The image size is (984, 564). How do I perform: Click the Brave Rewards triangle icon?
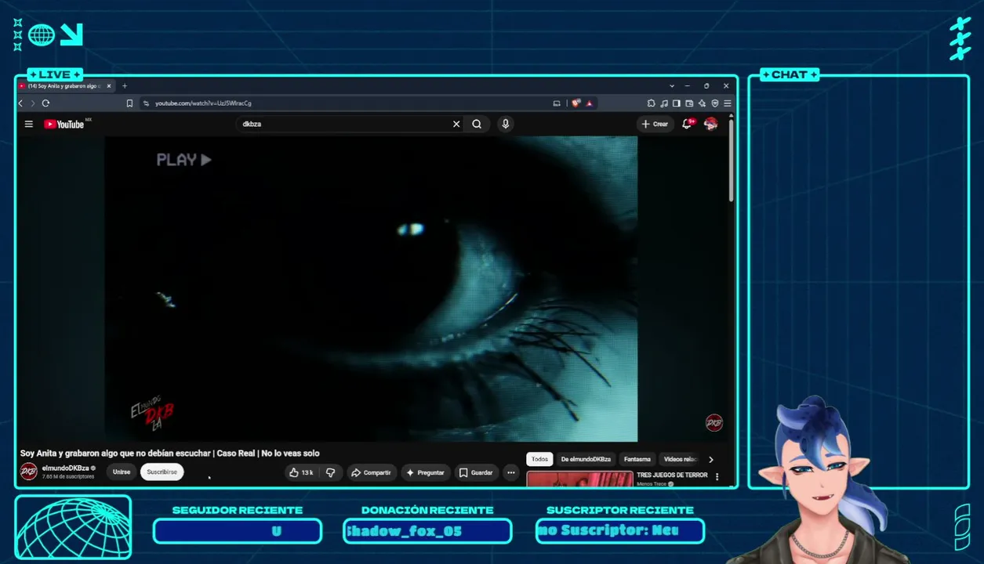coord(589,103)
